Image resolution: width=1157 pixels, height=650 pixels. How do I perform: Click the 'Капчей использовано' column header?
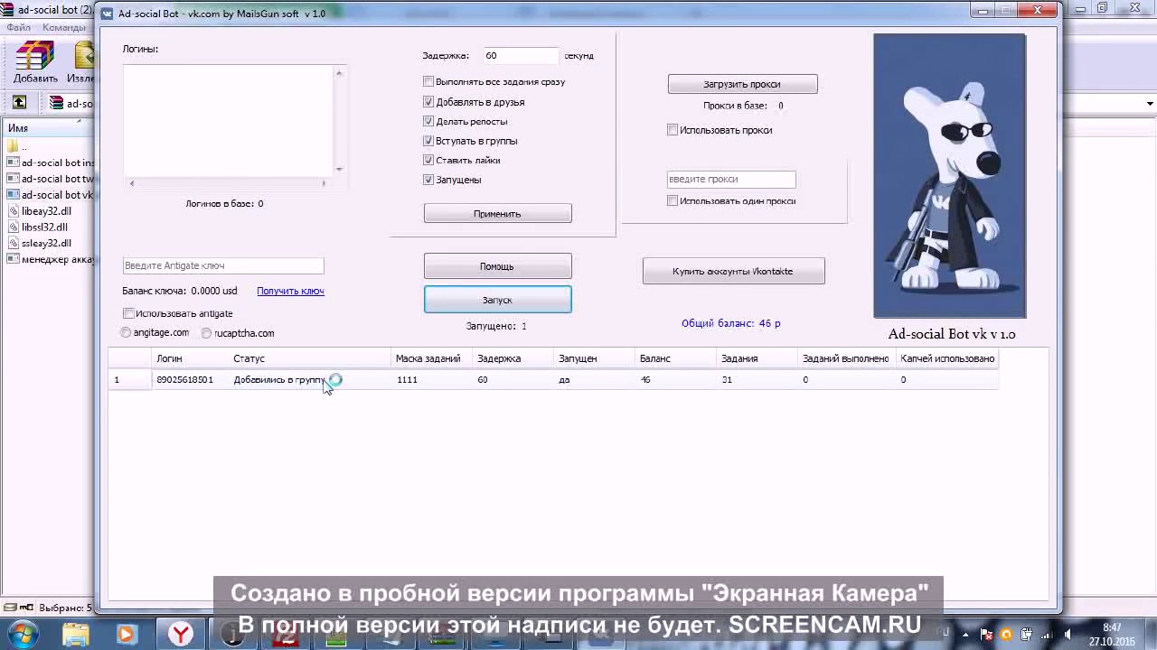[x=947, y=358]
